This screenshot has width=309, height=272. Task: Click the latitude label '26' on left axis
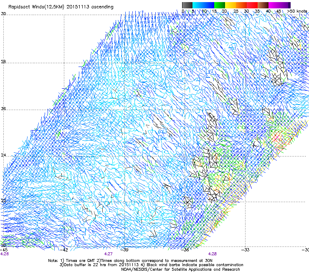3,109
